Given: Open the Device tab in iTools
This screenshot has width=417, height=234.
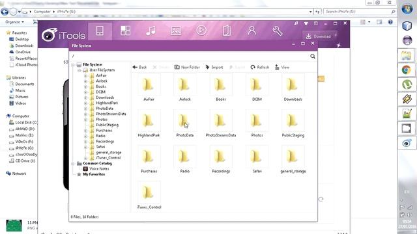Looking at the screenshot, I should click(100, 31).
